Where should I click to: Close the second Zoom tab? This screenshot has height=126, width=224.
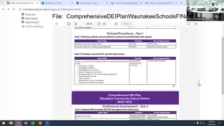point(107,3)
